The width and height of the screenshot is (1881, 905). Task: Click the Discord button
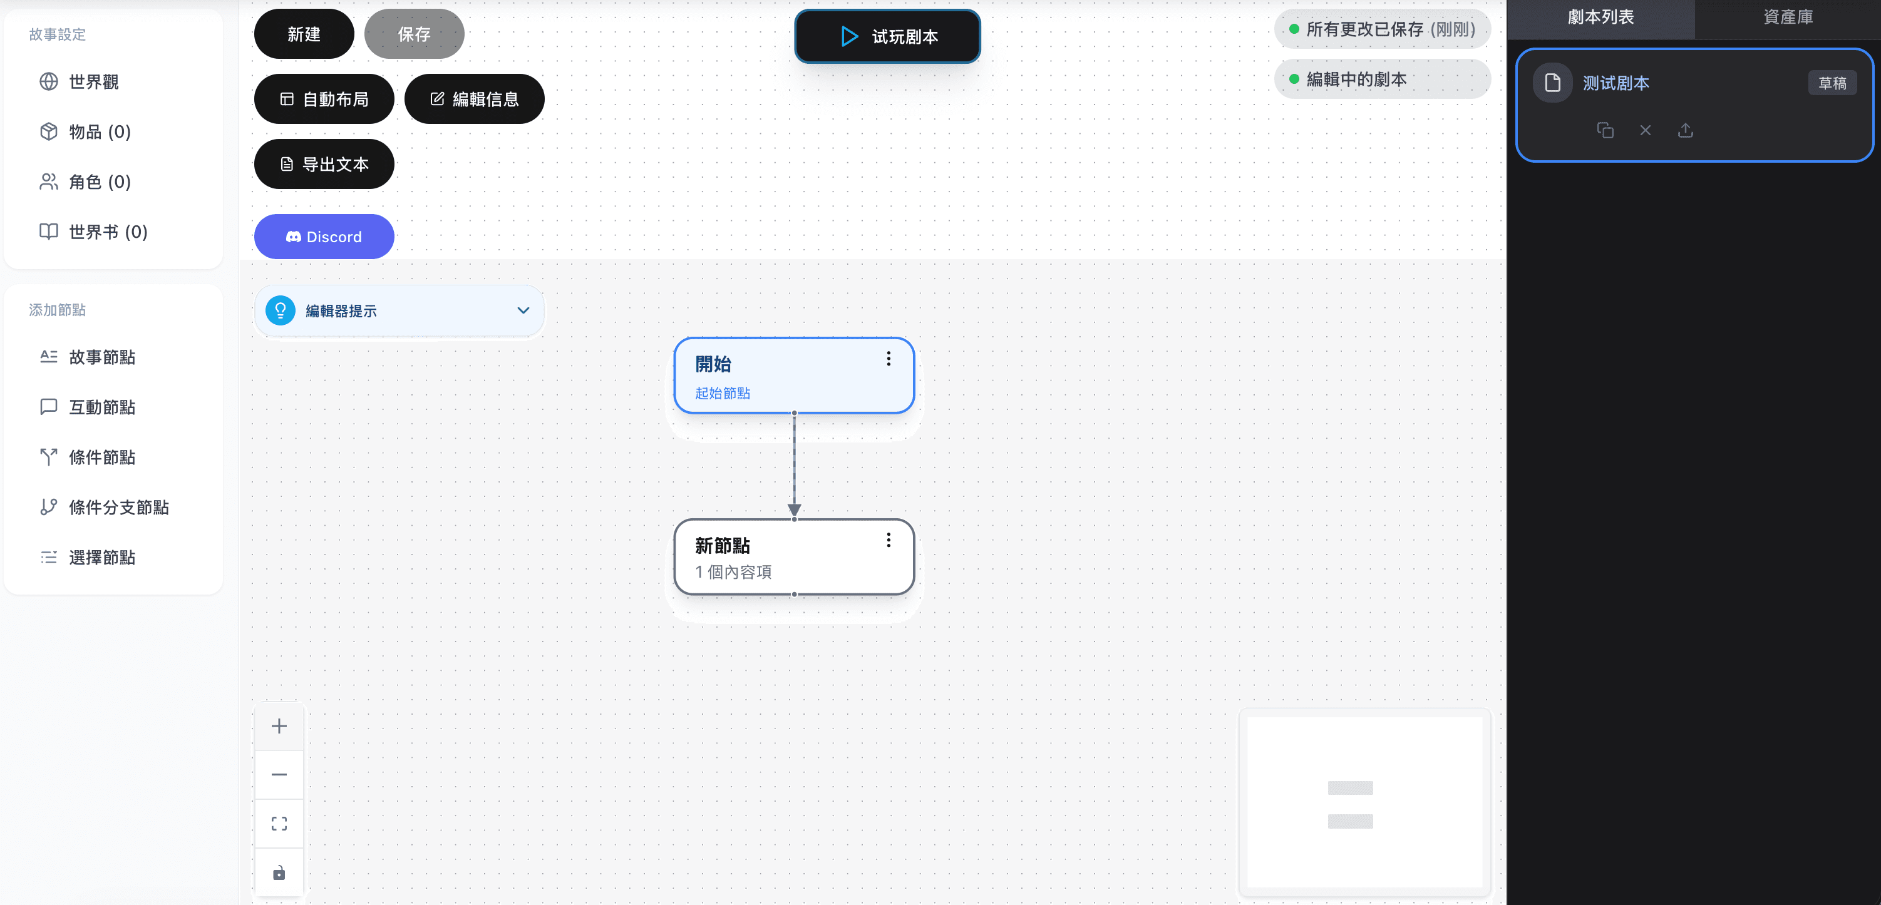[x=324, y=237]
